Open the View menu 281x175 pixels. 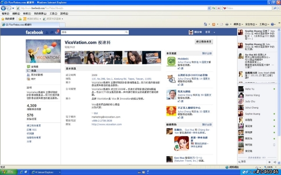(27, 14)
